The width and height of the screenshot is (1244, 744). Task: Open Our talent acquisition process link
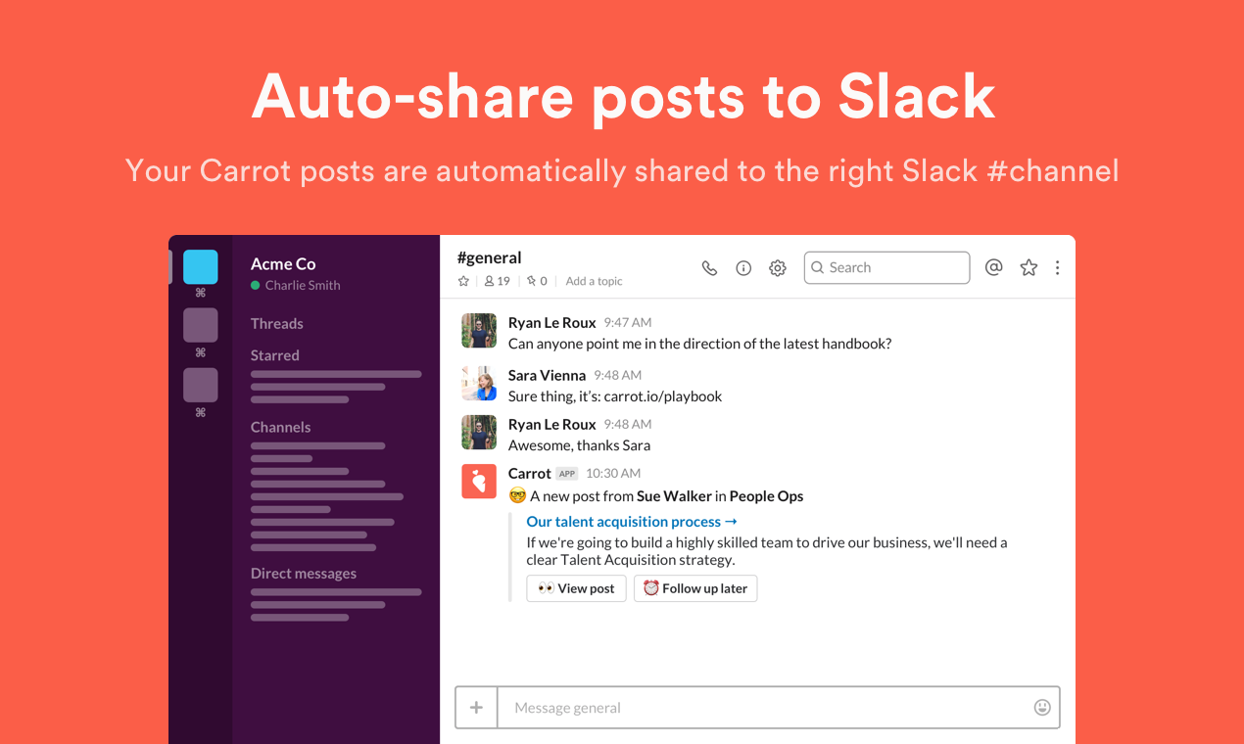click(632, 522)
